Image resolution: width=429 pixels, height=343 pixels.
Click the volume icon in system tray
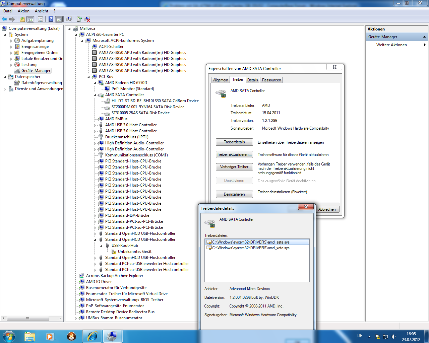tap(393, 337)
